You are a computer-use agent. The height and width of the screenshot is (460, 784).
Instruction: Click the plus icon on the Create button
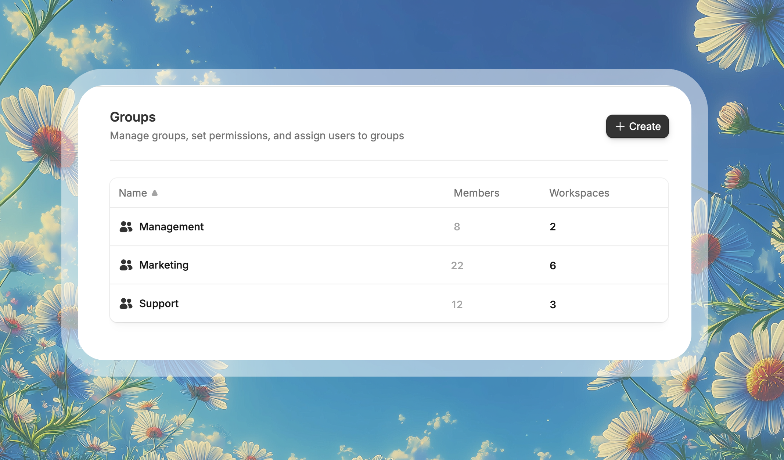620,126
